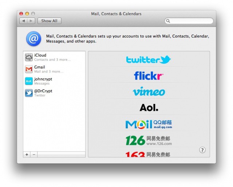Minimize the window with the yellow button

pos(27,14)
